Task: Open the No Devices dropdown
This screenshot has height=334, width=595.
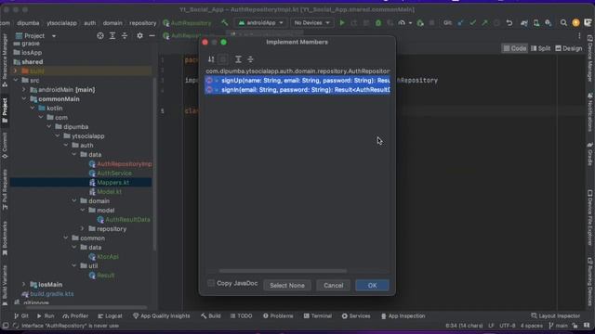Action: pos(312,22)
